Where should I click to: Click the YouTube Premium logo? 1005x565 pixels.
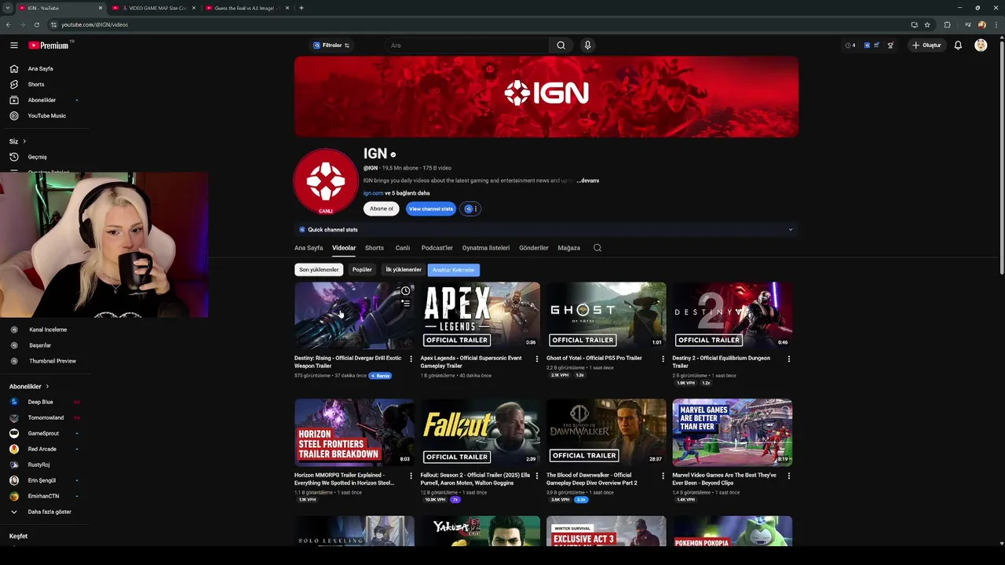49,46
